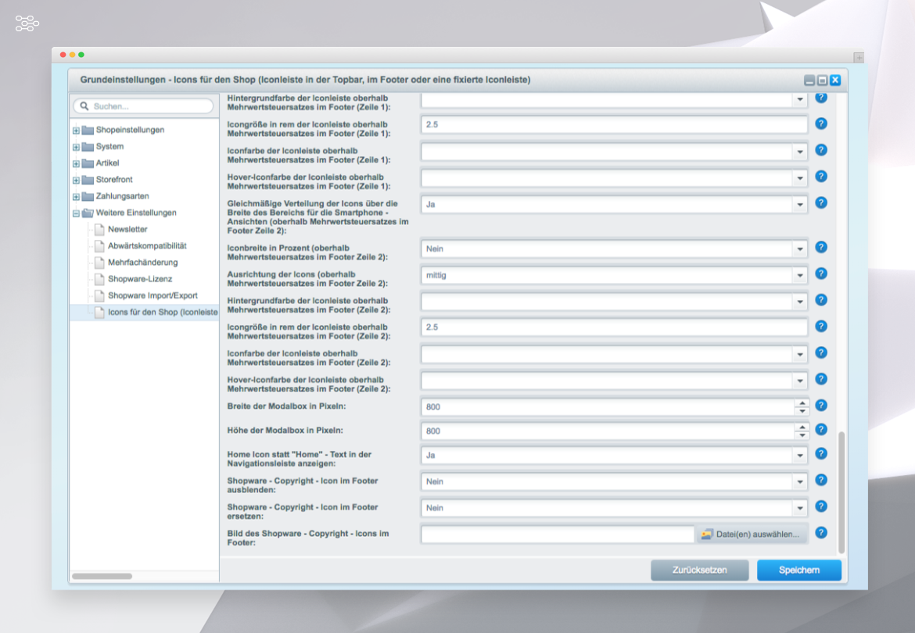
Task: Focus the Suchen search field
Action: point(144,106)
